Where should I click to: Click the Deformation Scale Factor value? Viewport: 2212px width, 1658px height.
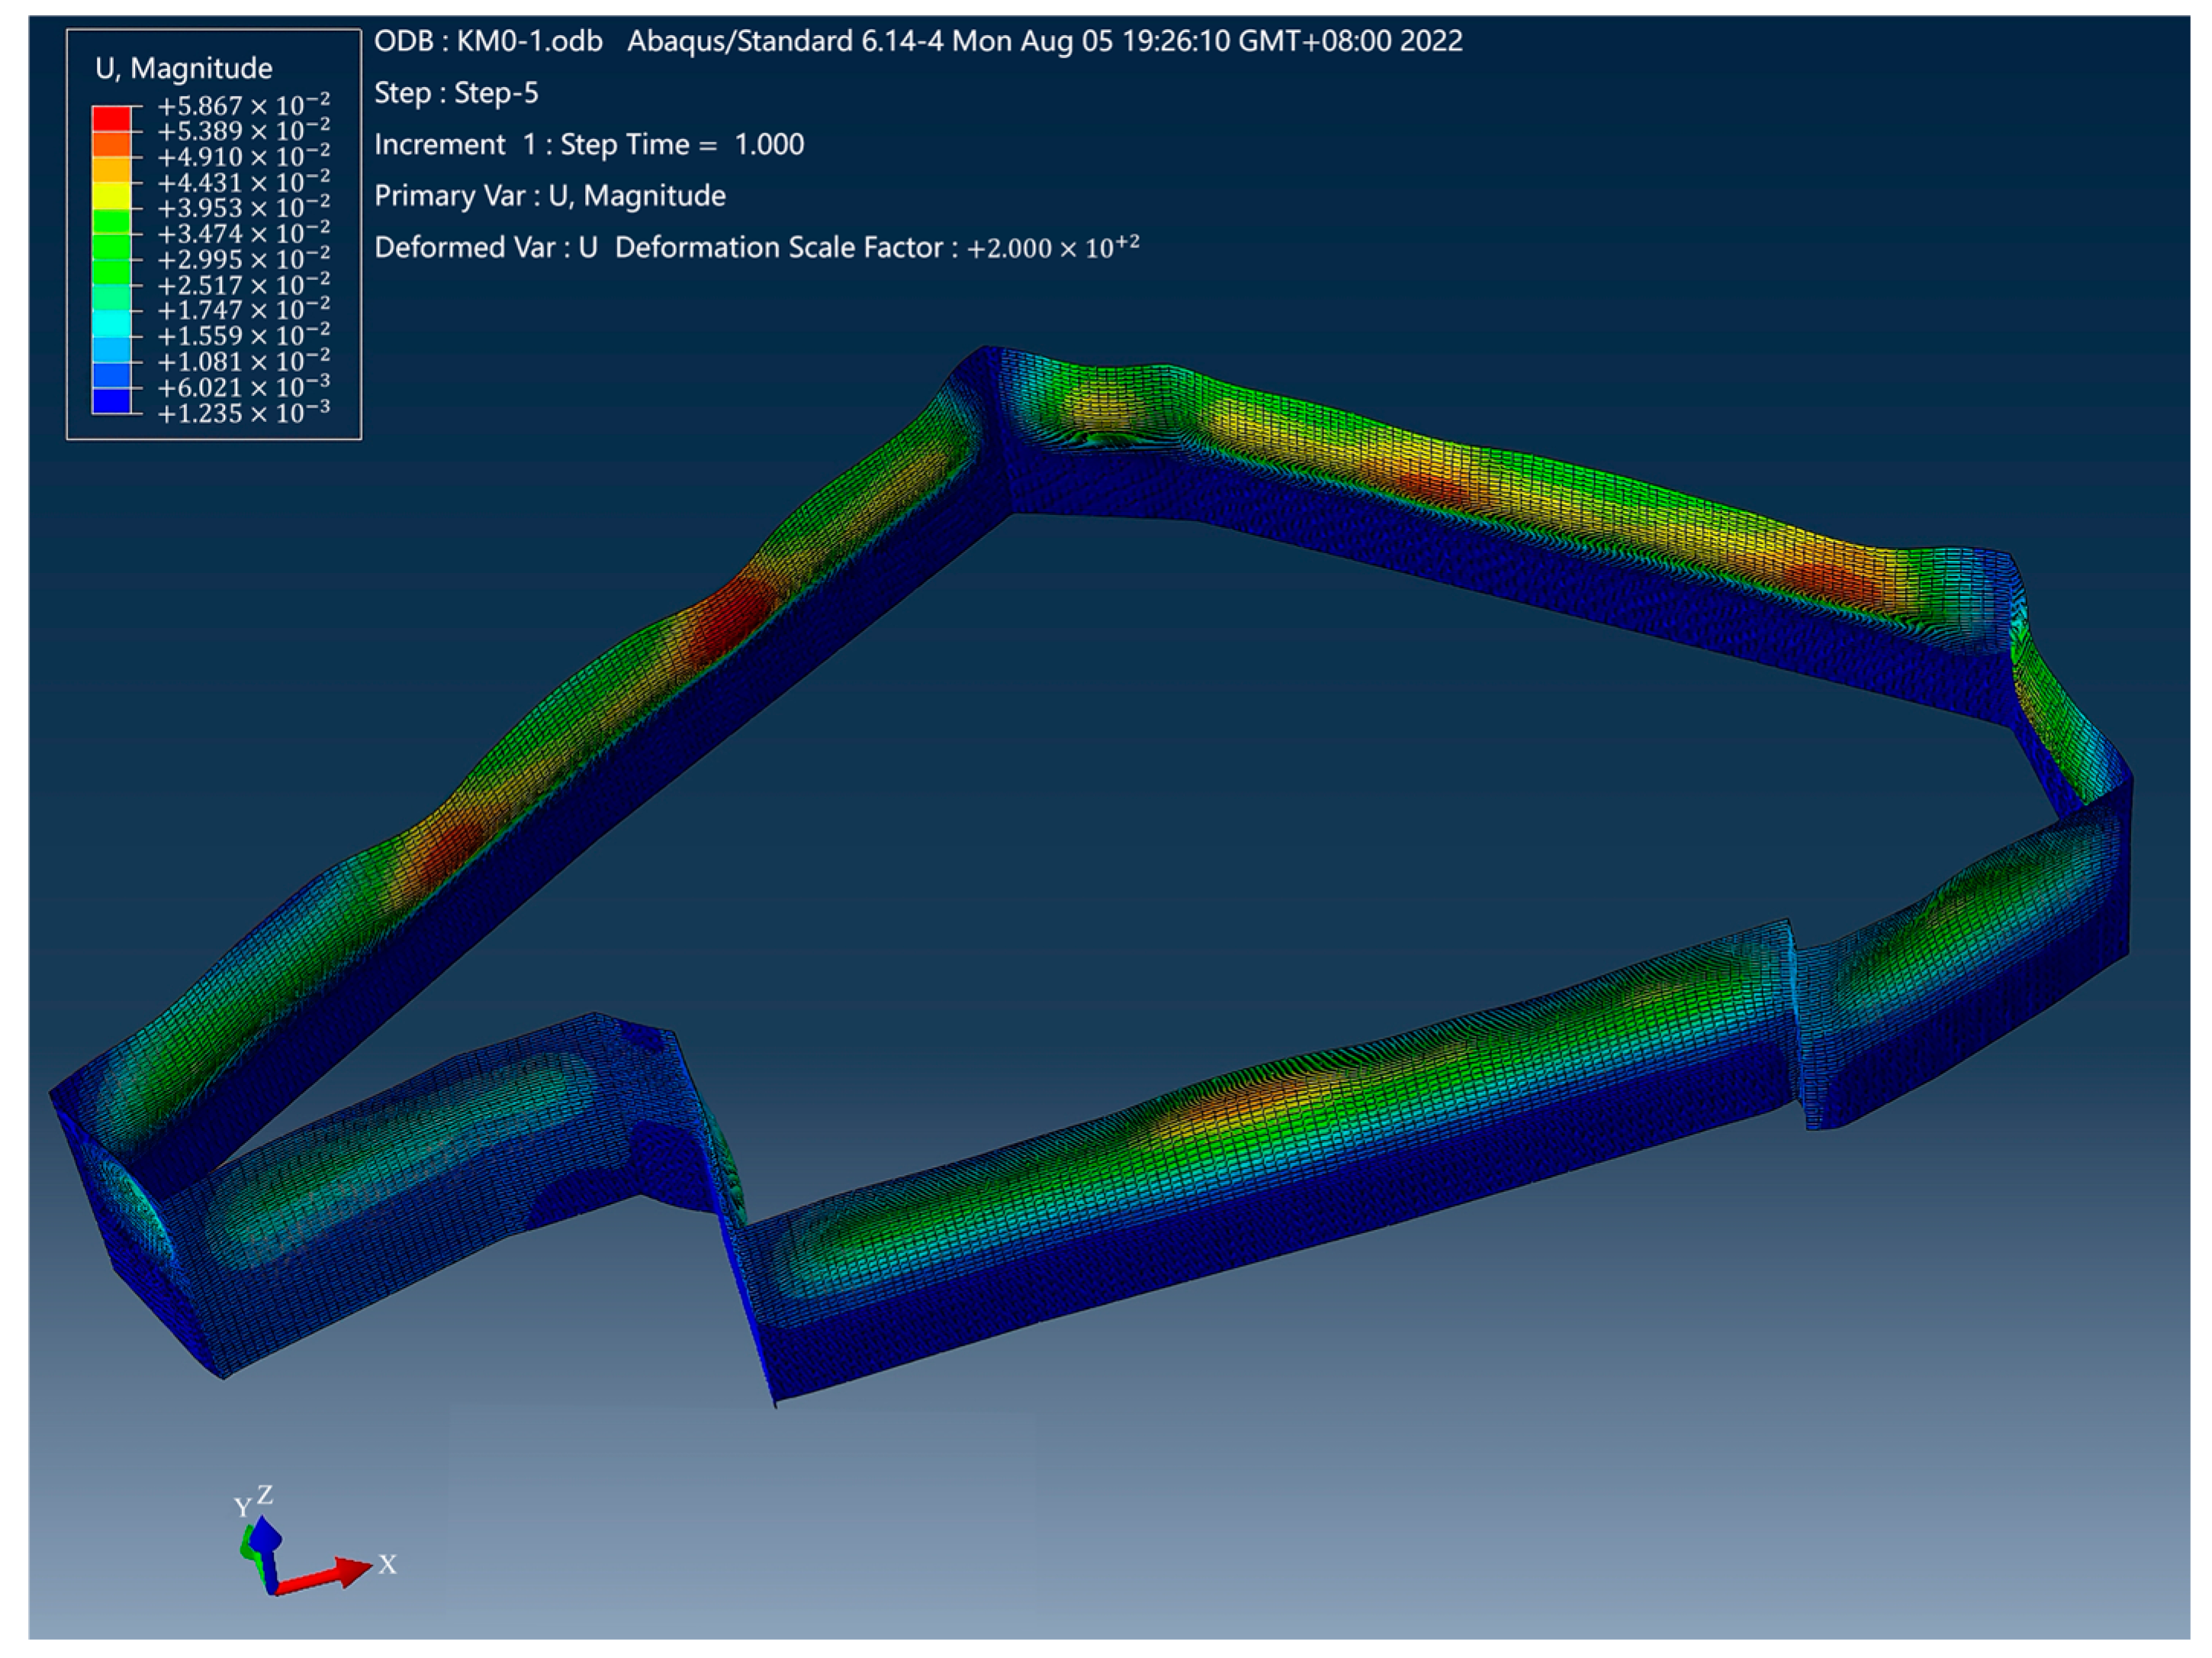pyautogui.click(x=1052, y=247)
